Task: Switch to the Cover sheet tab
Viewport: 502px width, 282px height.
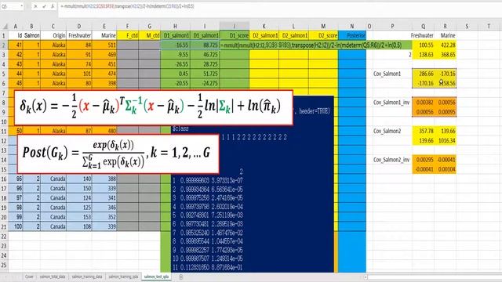Action: 29,277
